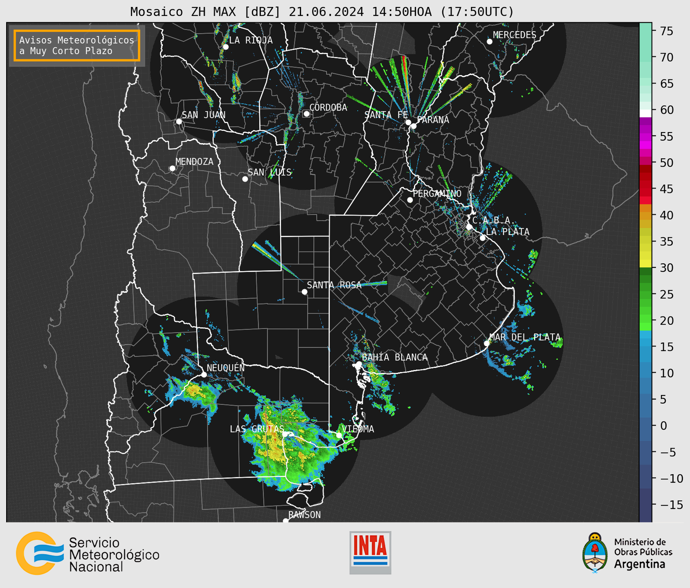690x588 pixels.
Task: Click the 75 dBZ colorbar value
Action: (x=667, y=31)
